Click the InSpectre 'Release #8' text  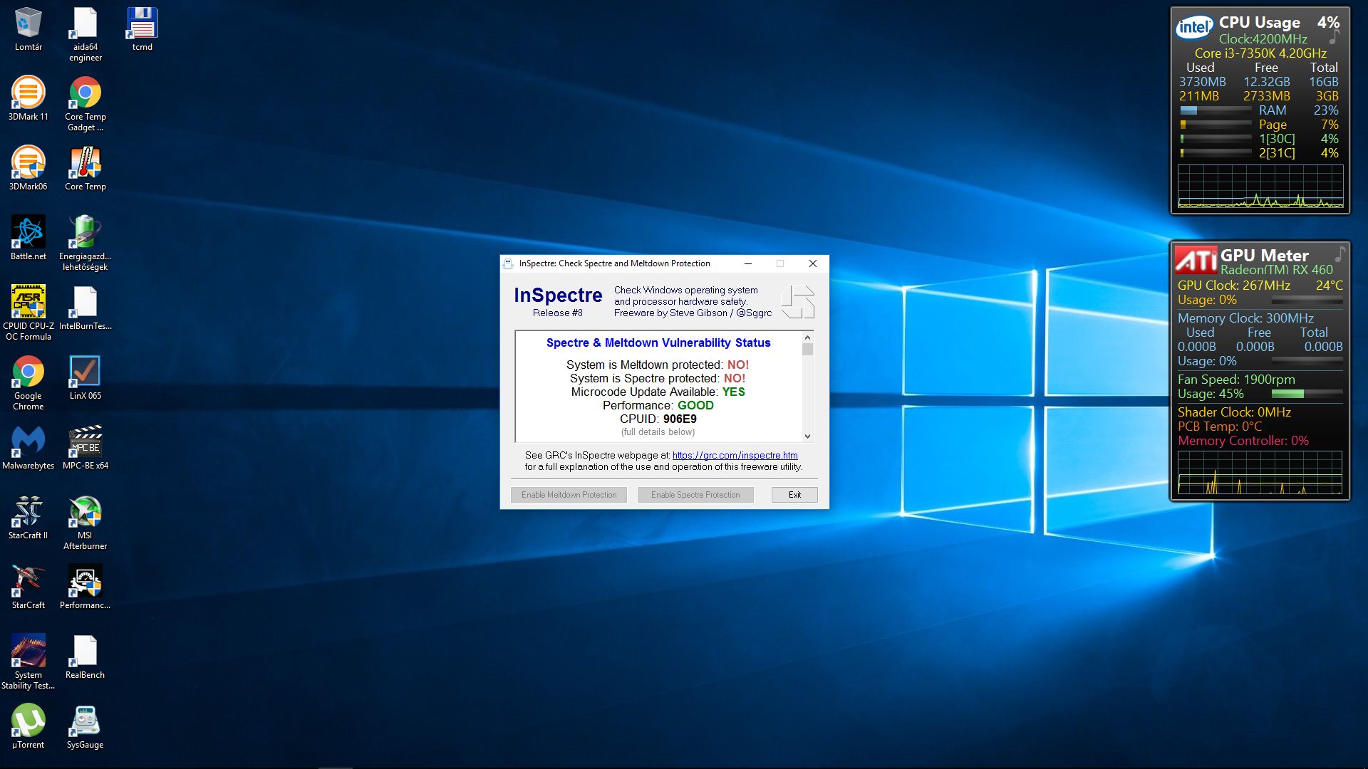pyautogui.click(x=558, y=313)
